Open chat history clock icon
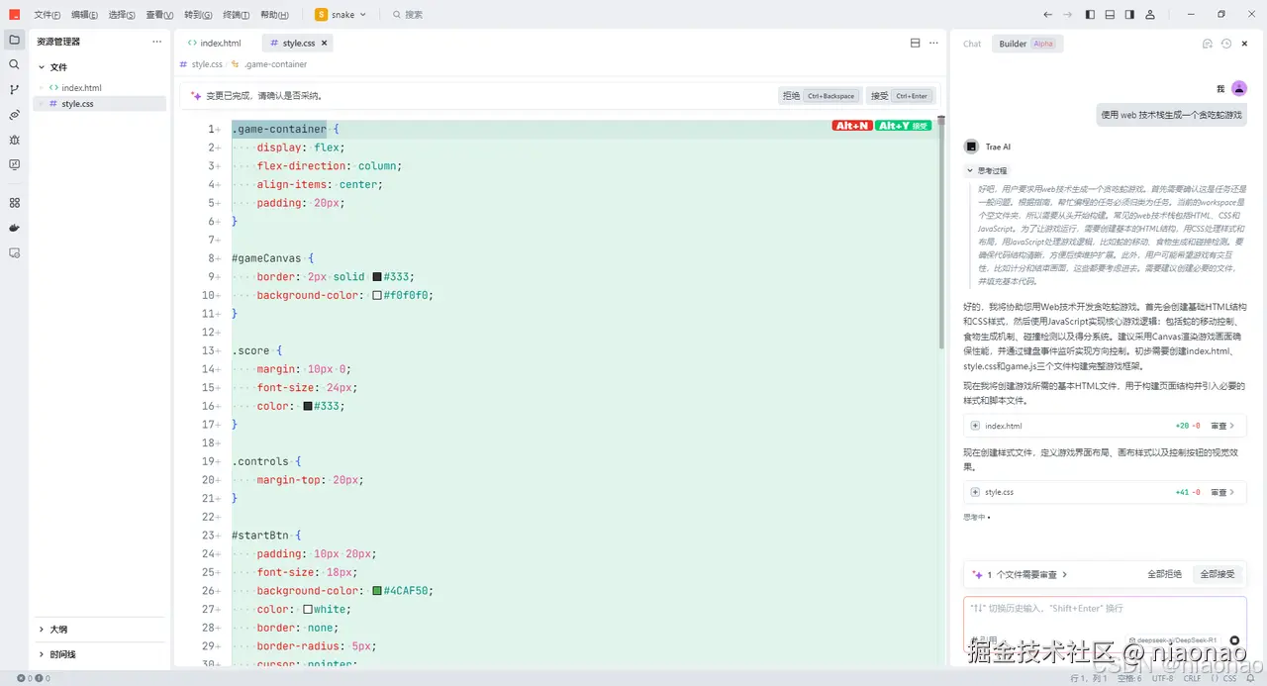Screen dimensions: 1267x686 [x=1226, y=44]
